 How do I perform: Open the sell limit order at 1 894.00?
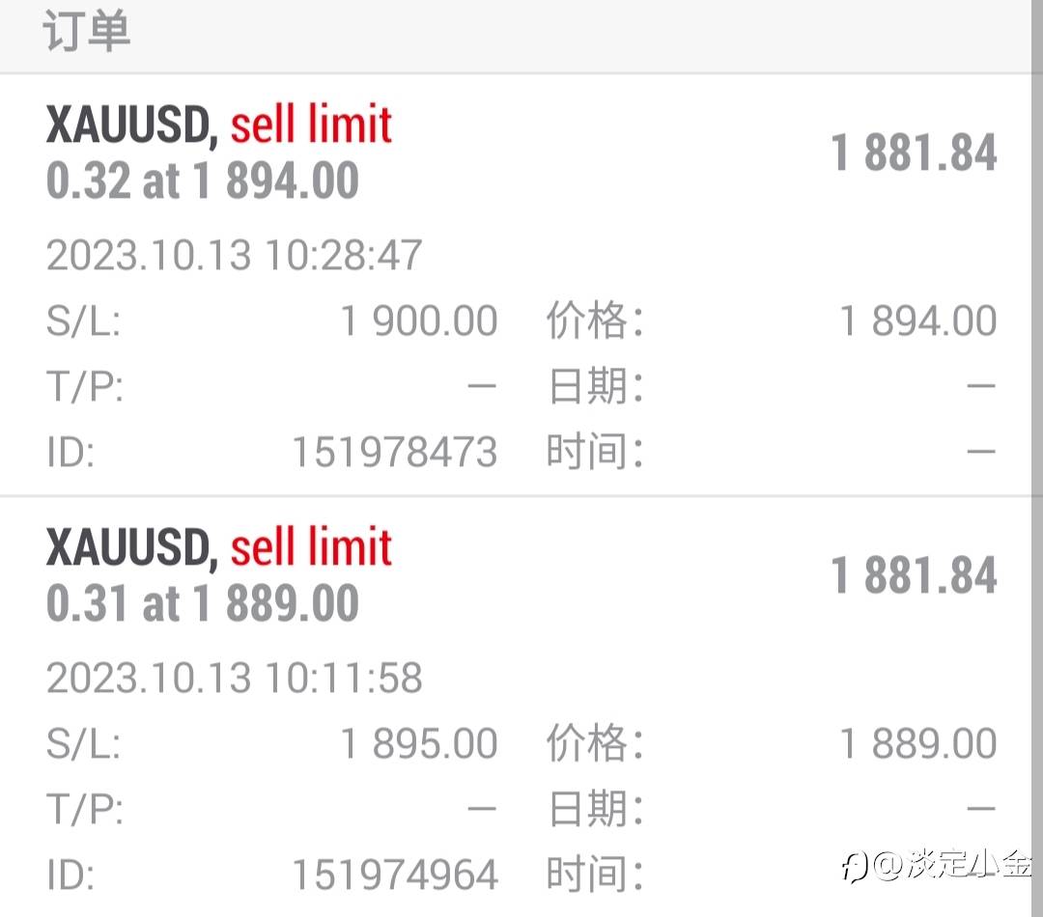(x=218, y=126)
